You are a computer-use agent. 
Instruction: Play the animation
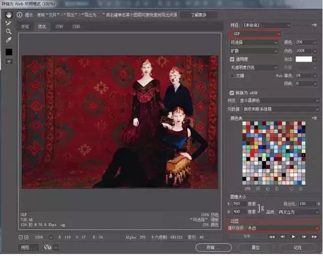click(294, 237)
